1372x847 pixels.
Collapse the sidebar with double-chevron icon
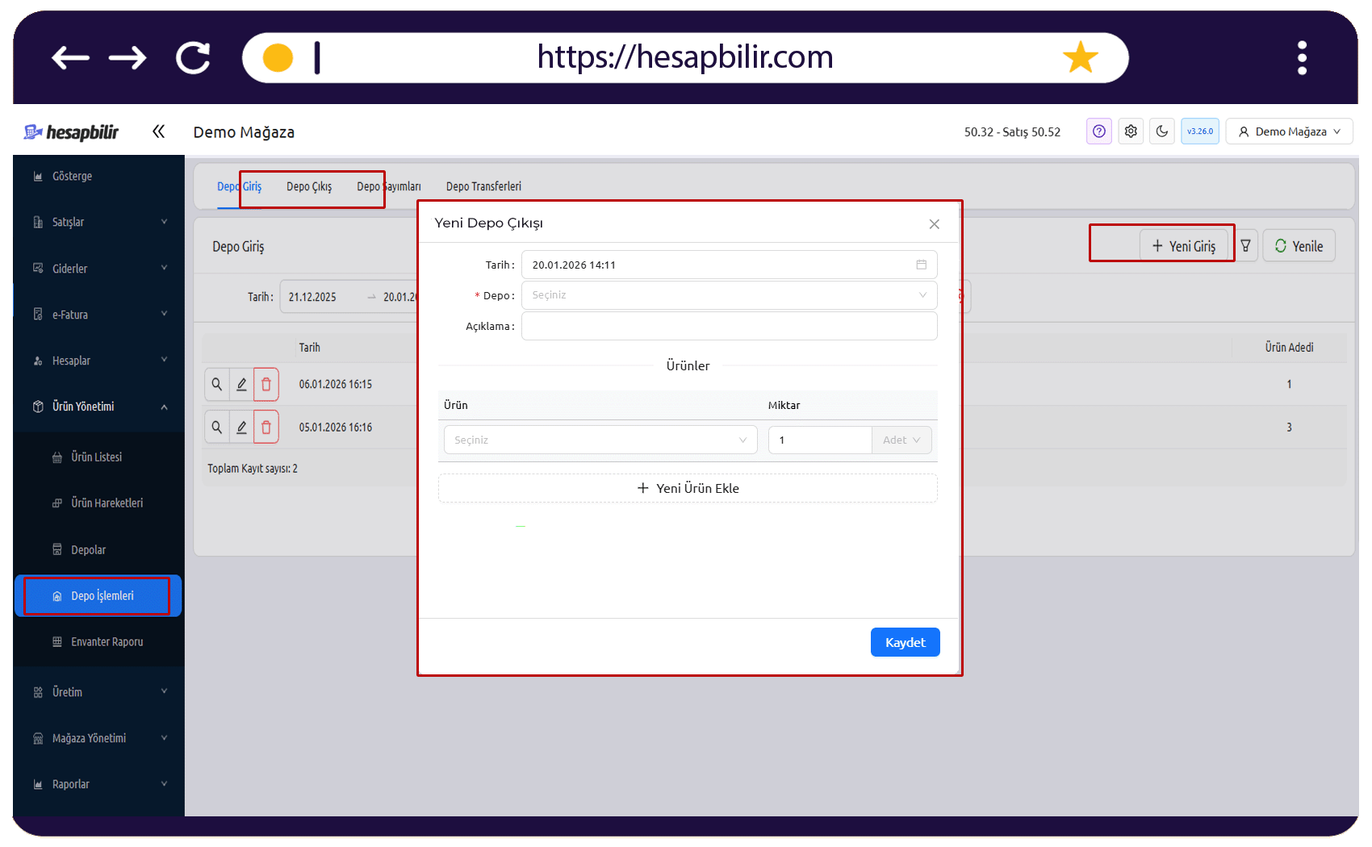159,131
